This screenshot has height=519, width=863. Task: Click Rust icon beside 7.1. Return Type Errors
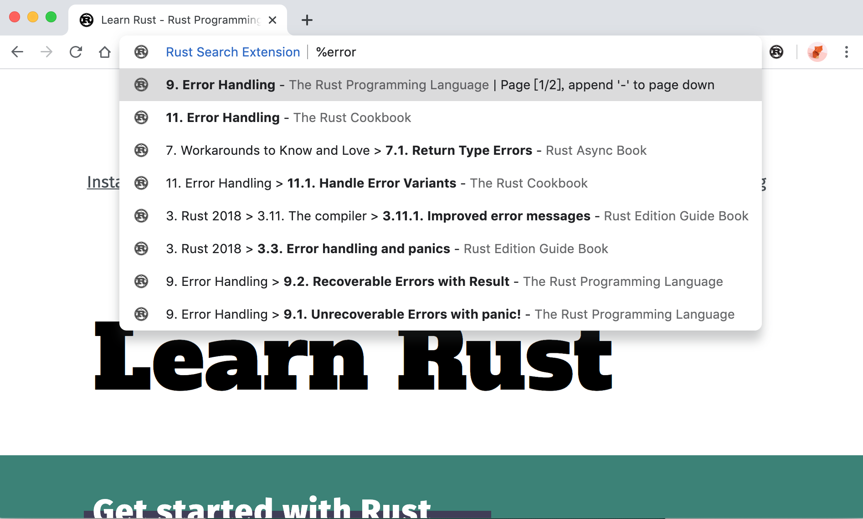[141, 150]
